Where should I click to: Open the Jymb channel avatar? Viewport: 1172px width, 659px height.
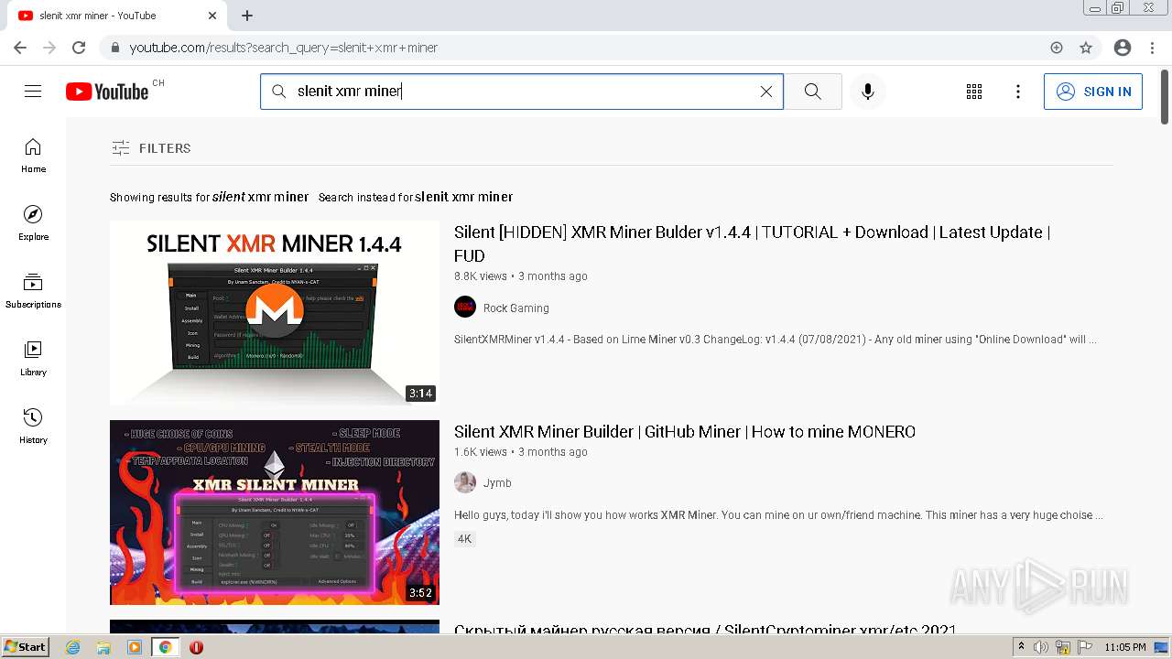coord(465,482)
